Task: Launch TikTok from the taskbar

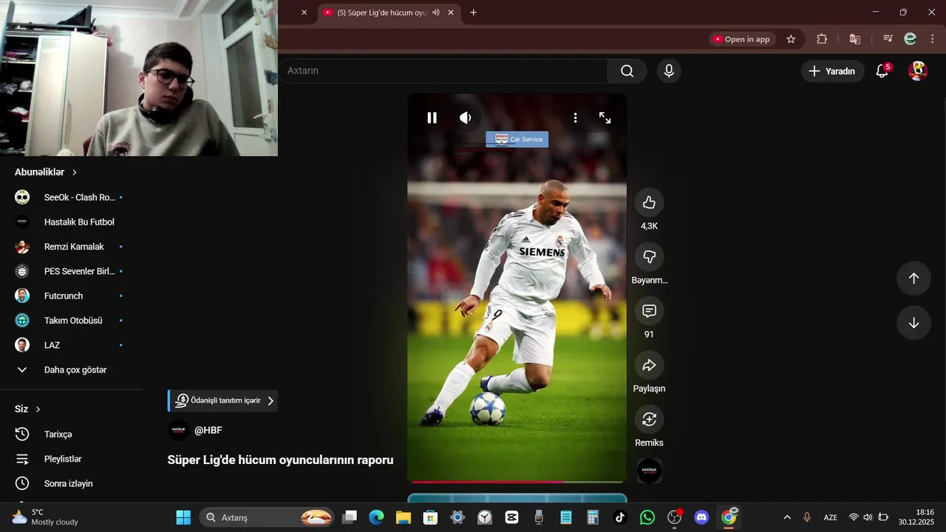Action: [620, 517]
